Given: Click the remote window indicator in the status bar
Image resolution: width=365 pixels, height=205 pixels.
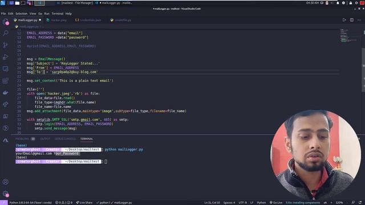Looking at the screenshot, I should click(4, 203).
